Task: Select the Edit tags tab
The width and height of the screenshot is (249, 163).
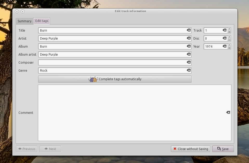Action: [42, 21]
